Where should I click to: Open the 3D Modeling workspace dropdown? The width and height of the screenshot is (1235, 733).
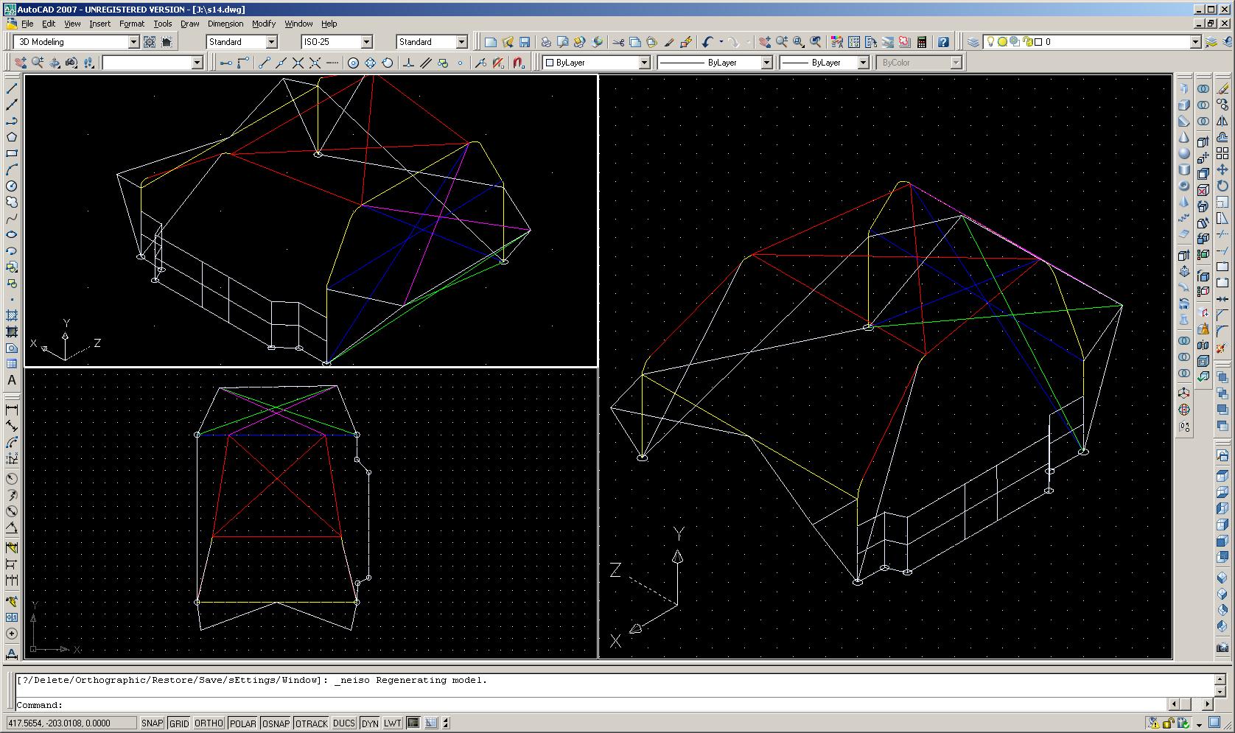tap(77, 42)
